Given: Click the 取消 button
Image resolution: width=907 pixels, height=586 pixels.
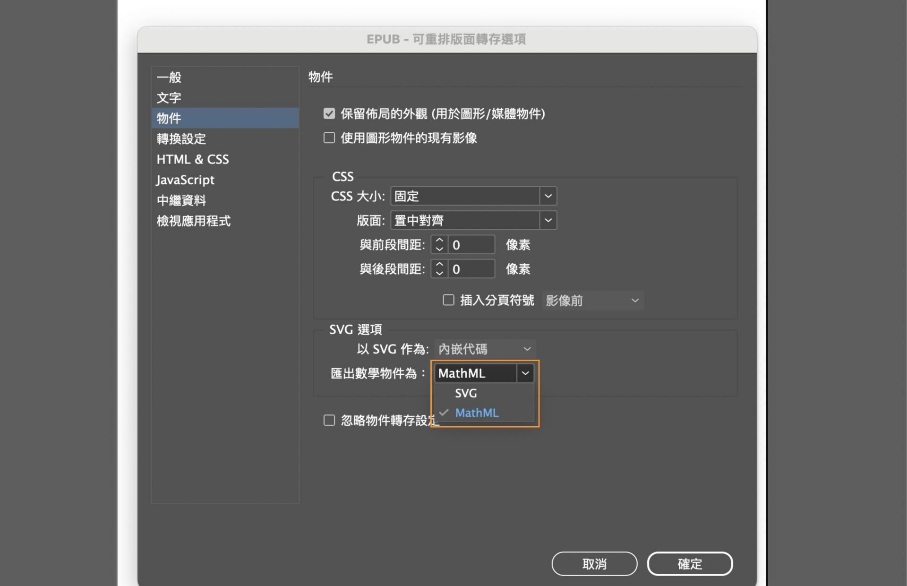Looking at the screenshot, I should click(594, 563).
